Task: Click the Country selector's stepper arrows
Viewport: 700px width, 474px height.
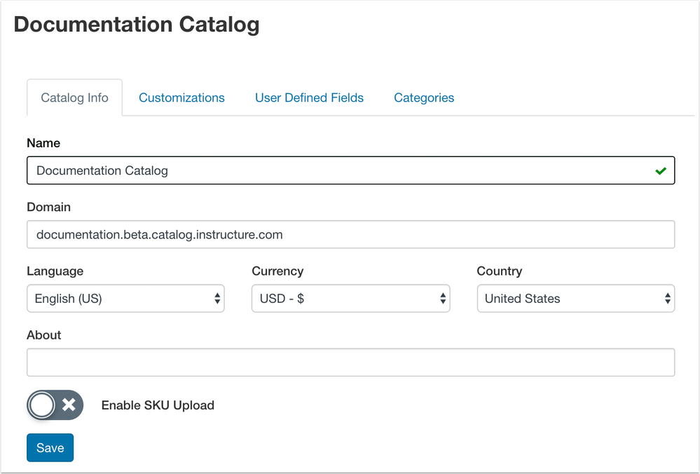Action: pyautogui.click(x=668, y=298)
